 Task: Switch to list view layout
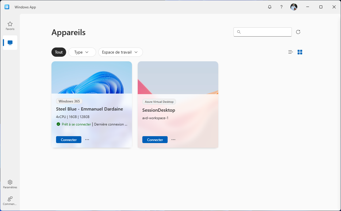click(x=291, y=52)
